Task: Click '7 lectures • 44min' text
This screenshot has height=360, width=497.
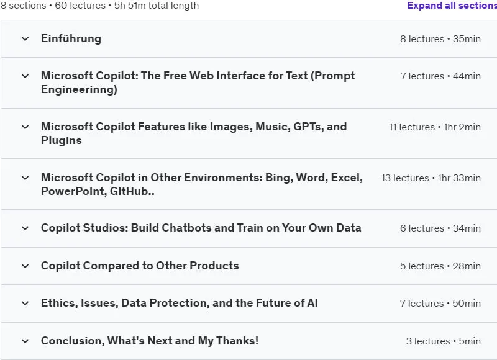Action: click(x=440, y=76)
